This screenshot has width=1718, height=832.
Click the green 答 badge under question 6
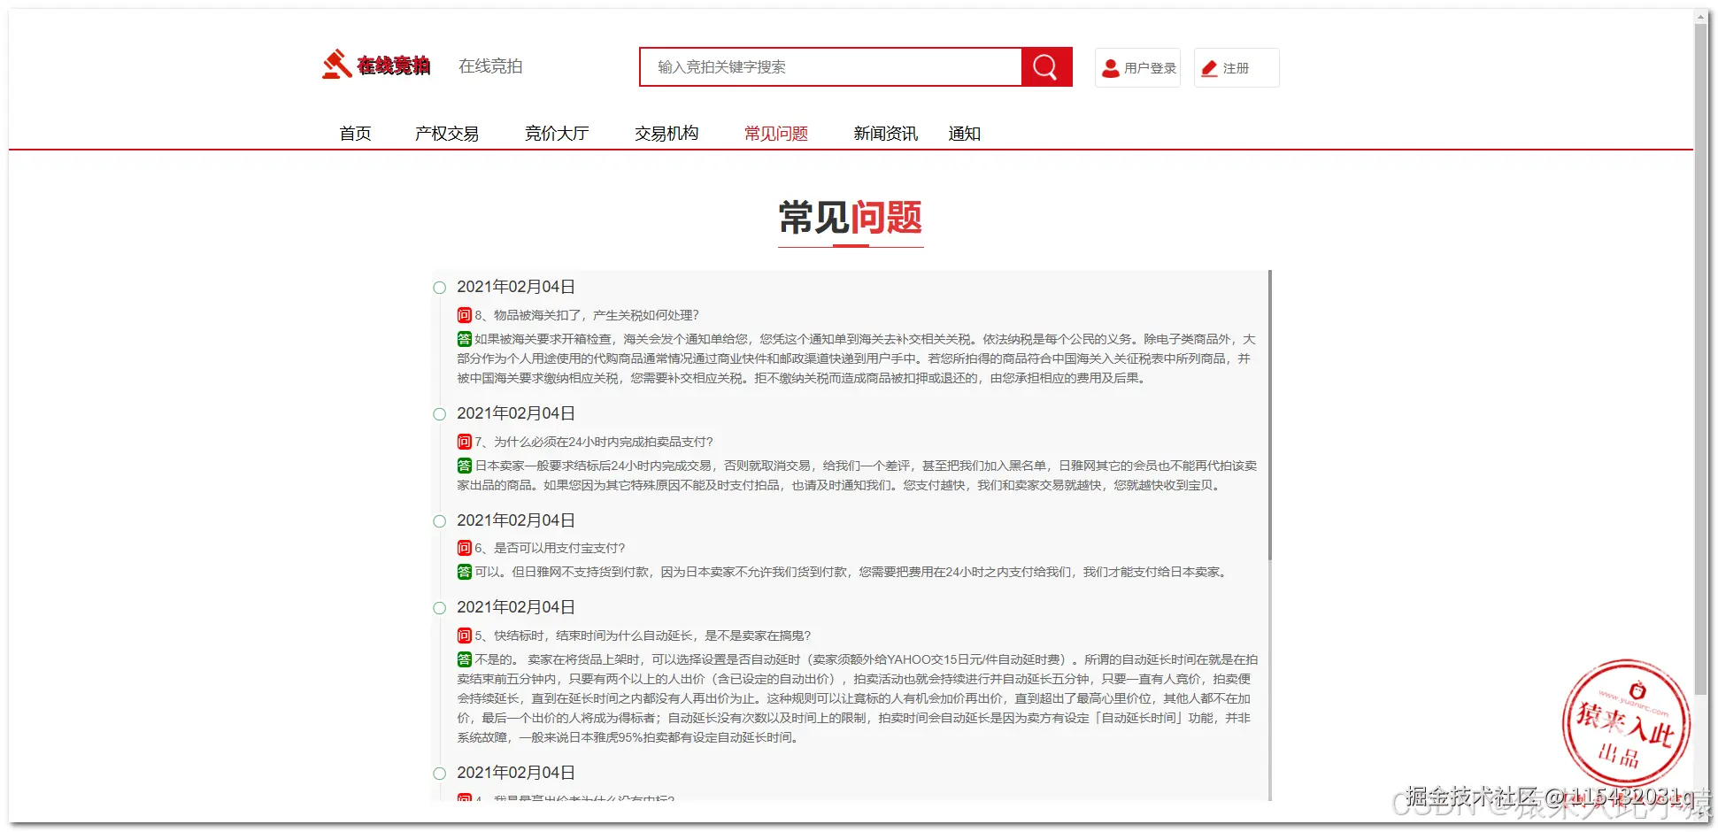(x=464, y=571)
